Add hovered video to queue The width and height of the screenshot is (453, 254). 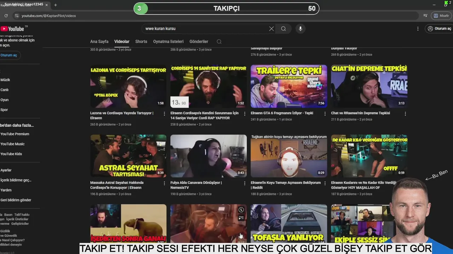[x=241, y=218]
